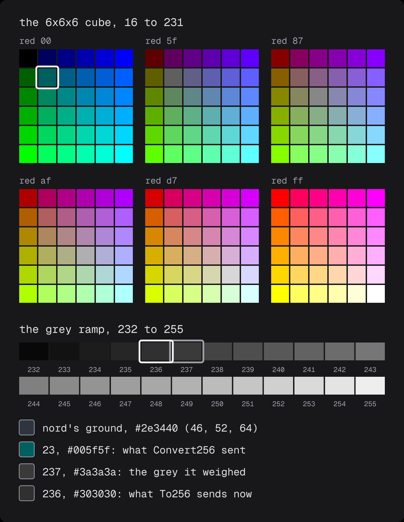Click text '237, #3a3a3a: the grey it weighed'
Image resolution: width=404 pixels, height=522 pixels.
click(144, 472)
